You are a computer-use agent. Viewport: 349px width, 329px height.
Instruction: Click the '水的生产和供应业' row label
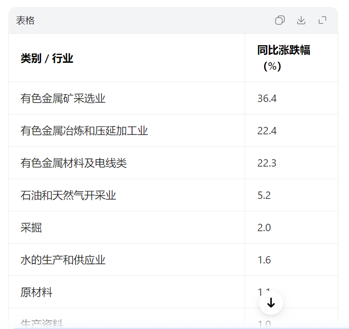[x=63, y=260]
